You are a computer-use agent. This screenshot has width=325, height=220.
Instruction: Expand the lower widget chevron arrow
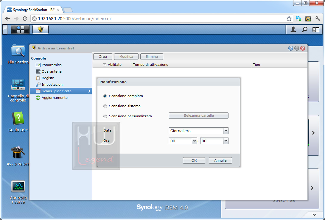pyautogui.click(x=312, y=188)
